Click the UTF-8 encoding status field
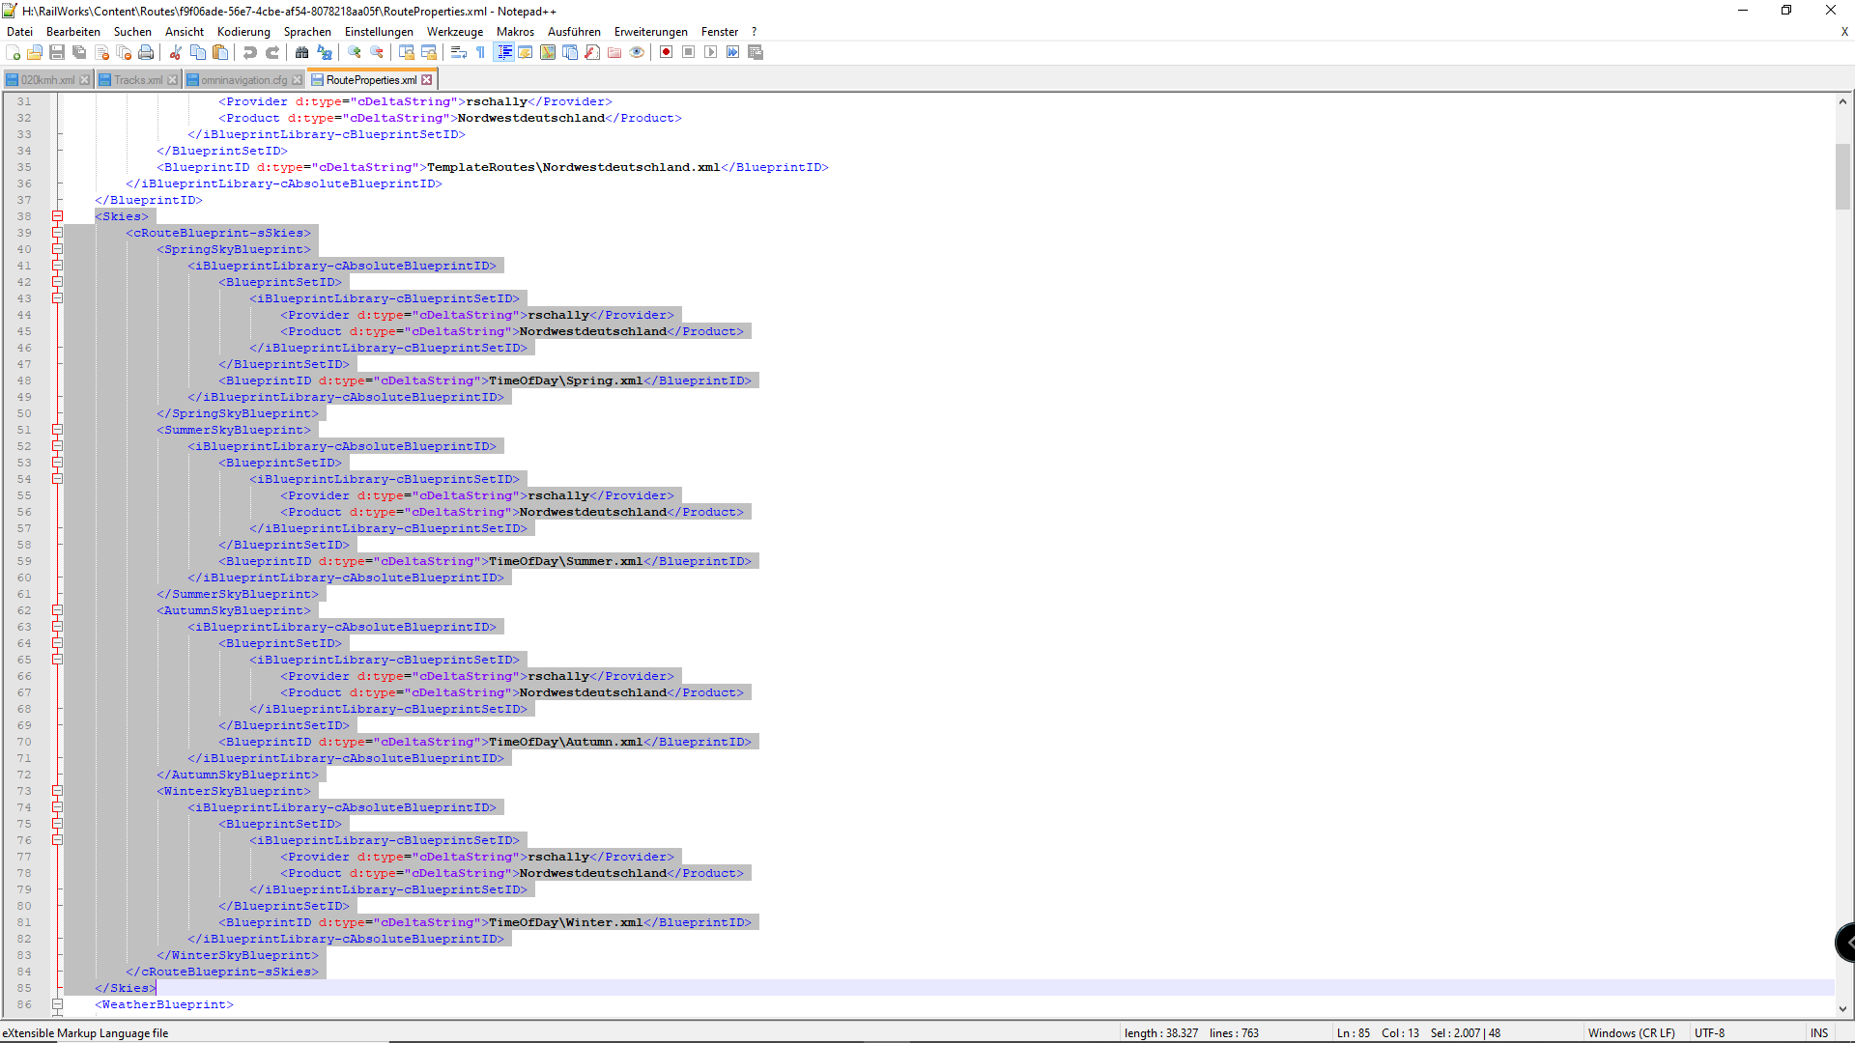Image resolution: width=1855 pixels, height=1043 pixels. 1709,1032
